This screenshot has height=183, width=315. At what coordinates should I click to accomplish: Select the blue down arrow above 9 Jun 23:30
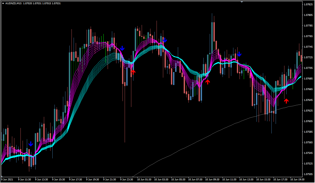122,48
